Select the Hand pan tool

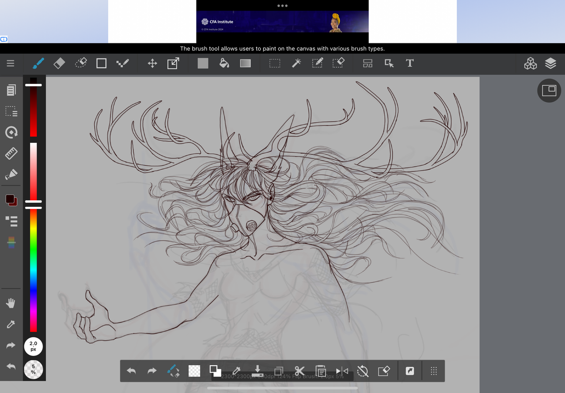(11, 303)
